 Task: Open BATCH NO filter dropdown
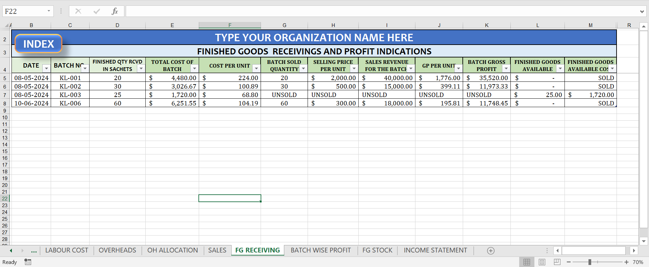[85, 69]
